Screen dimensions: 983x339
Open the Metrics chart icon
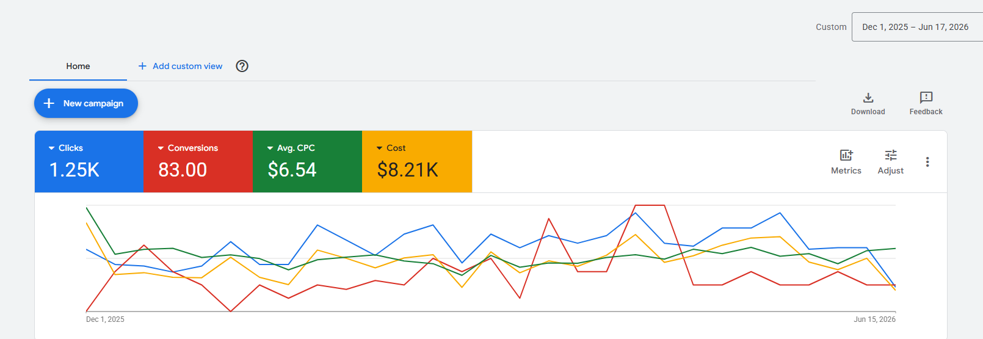[846, 155]
